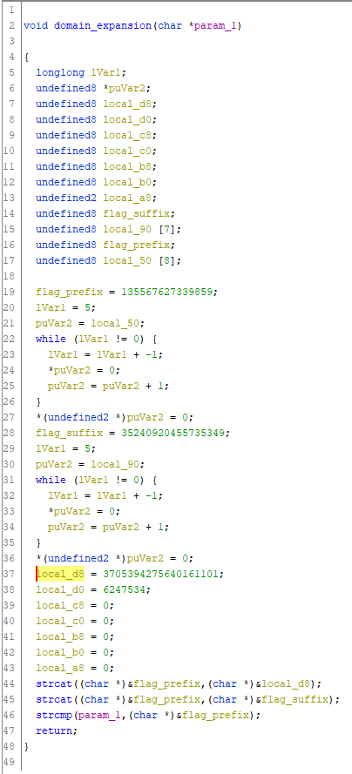Select param_1 in the function signature
The height and width of the screenshot is (774, 352).
click(215, 25)
